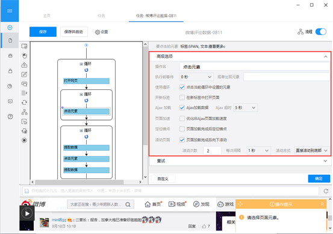Collapse the first top 循环 loop box
The width and height of the screenshot is (333, 234).
[x=81, y=64]
